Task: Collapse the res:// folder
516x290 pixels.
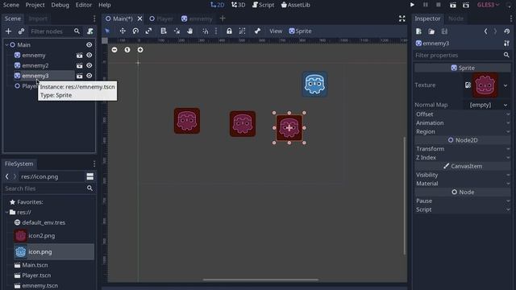Action: tap(6, 213)
